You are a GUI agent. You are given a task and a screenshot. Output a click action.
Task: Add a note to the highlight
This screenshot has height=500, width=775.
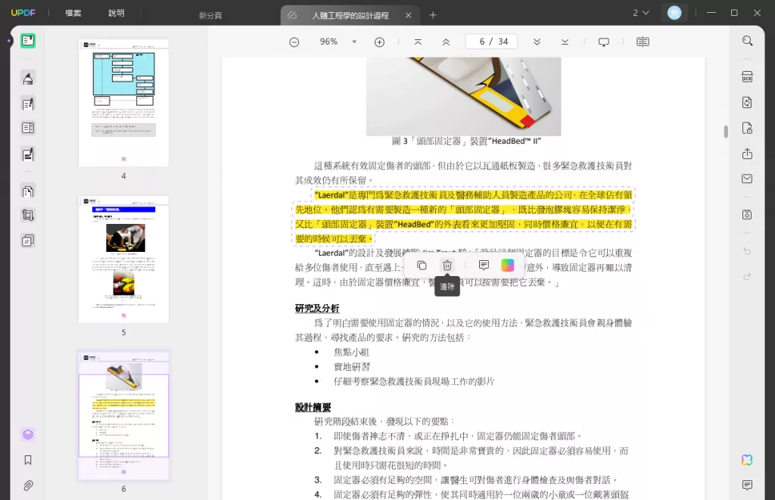tap(484, 266)
